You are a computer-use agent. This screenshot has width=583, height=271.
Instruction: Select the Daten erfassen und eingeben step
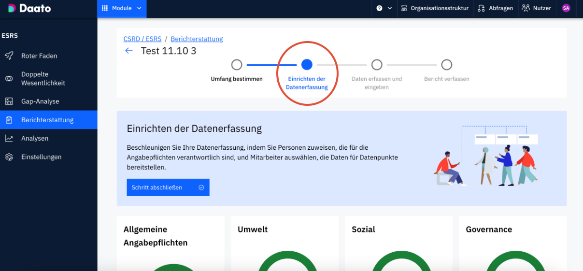pos(377,65)
